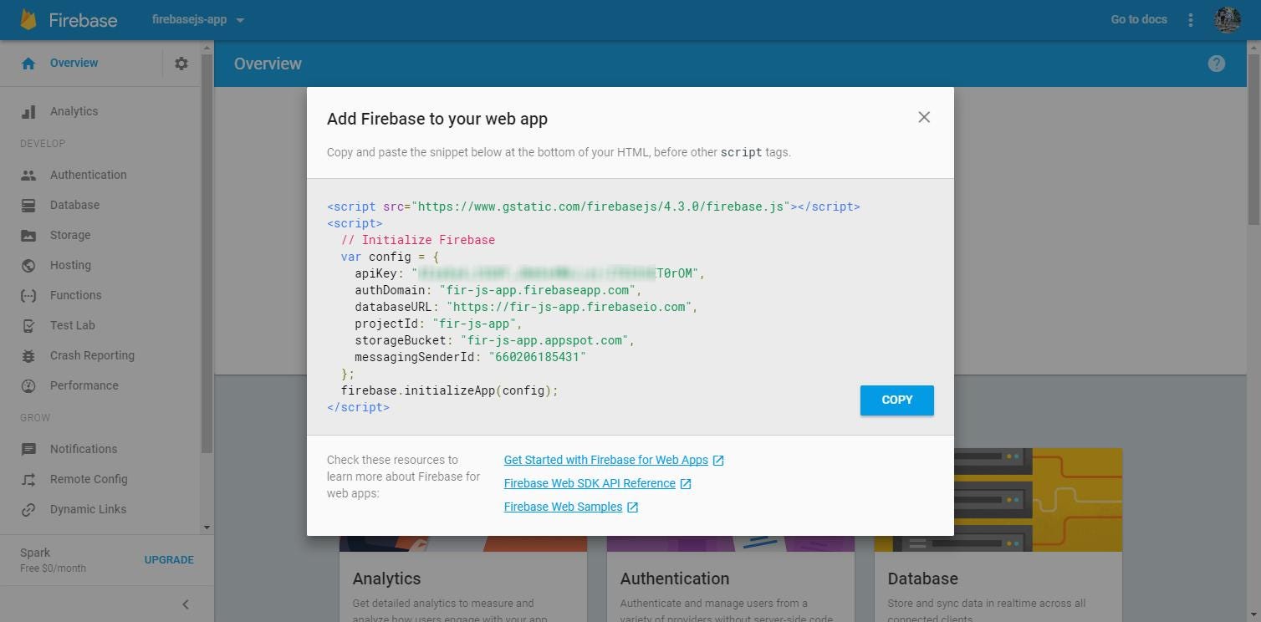The image size is (1261, 622).
Task: Click external-link icon beside Get Started link
Action: point(718,461)
